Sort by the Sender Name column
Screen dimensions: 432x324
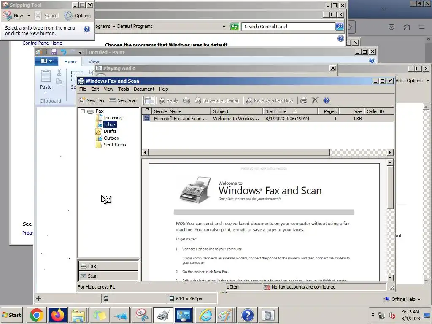pyautogui.click(x=181, y=111)
